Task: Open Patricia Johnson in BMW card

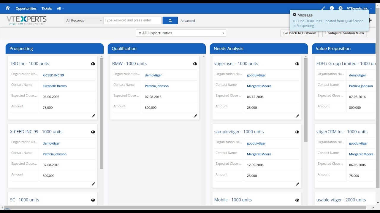Action: click(x=157, y=86)
